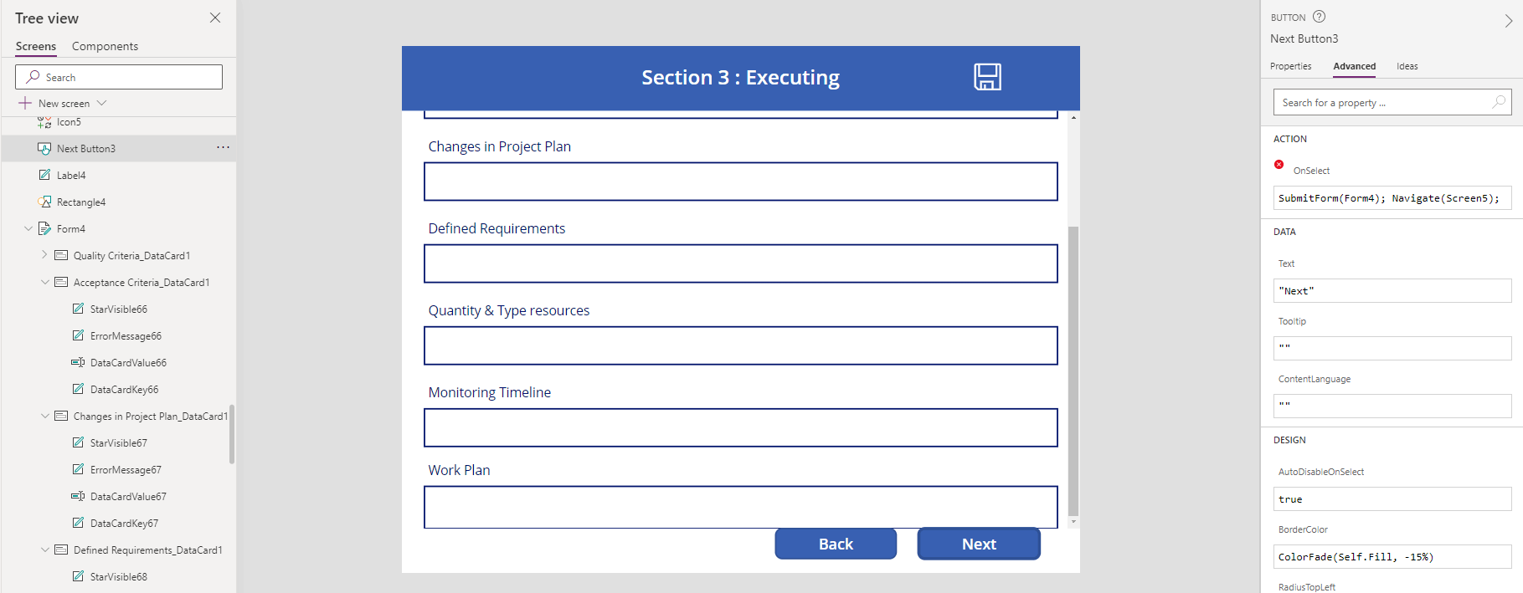
Task: Expand the Quality Criteria_DataCard1 node
Action: click(x=45, y=255)
